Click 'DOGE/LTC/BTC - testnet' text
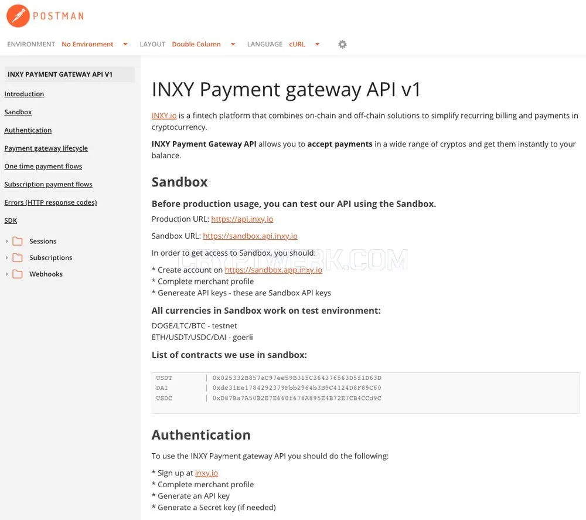Screen dimensions: 586x520 click(x=195, y=325)
